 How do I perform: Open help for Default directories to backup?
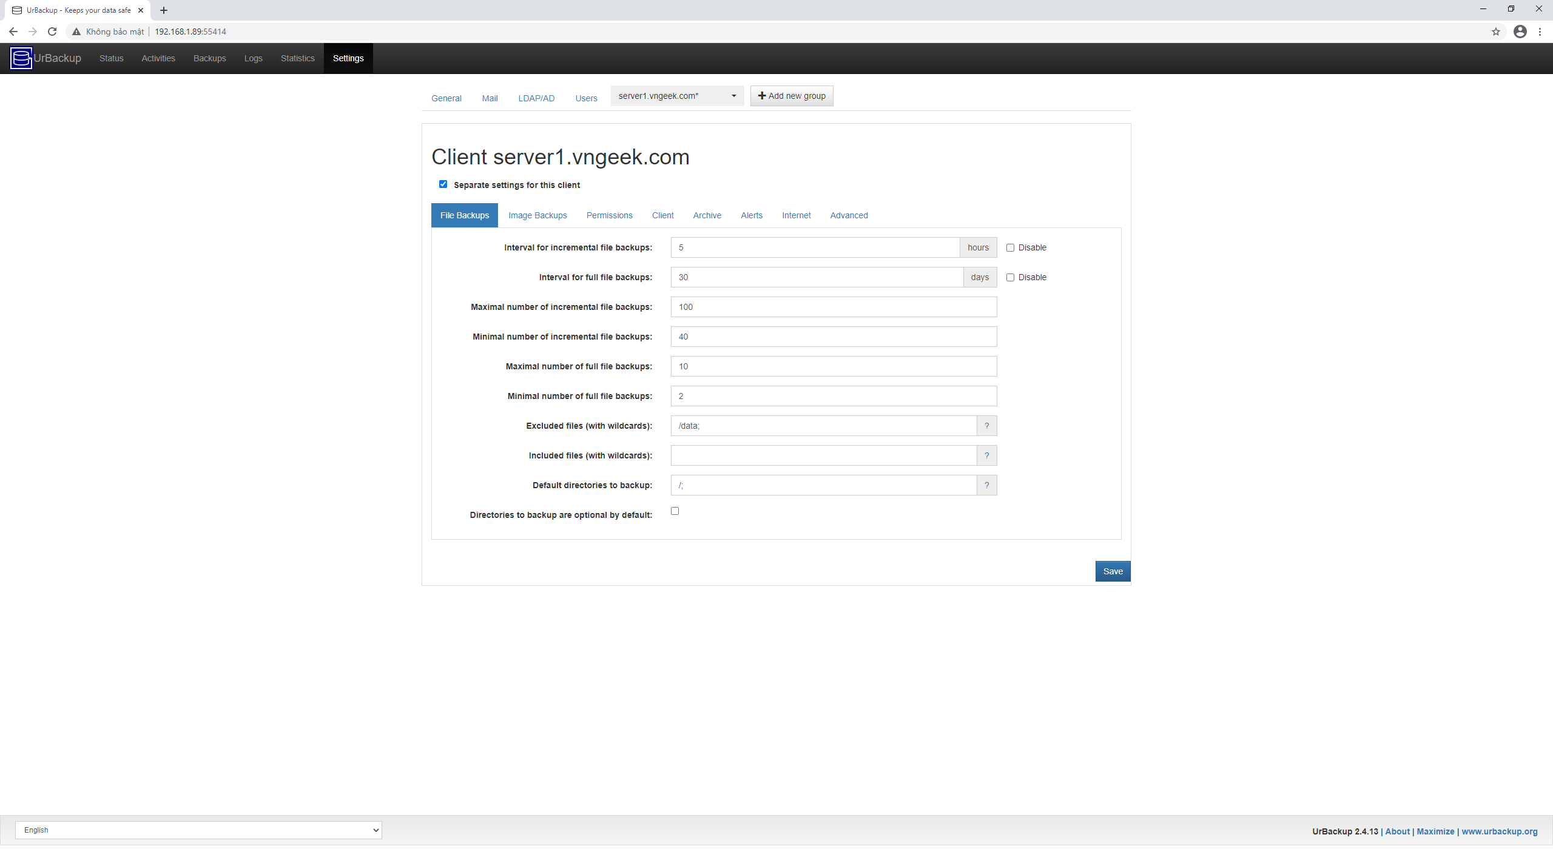pos(986,485)
